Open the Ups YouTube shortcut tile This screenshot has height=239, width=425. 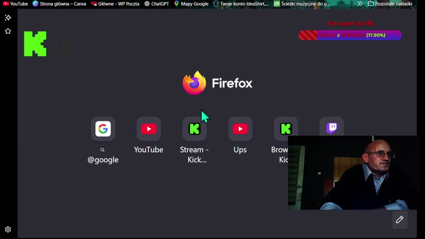pyautogui.click(x=240, y=129)
